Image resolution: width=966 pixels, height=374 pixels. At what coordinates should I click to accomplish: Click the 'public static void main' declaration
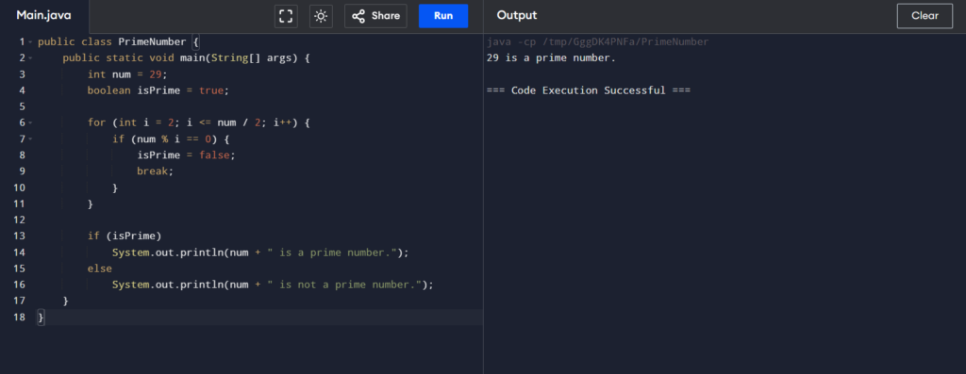coord(186,58)
